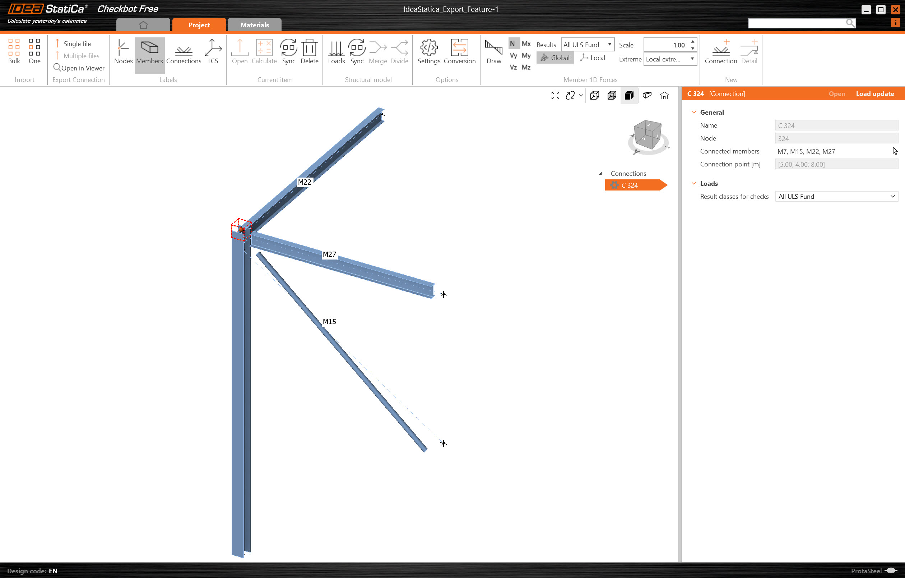905x578 pixels.
Task: Collapse the General section
Action: point(694,113)
